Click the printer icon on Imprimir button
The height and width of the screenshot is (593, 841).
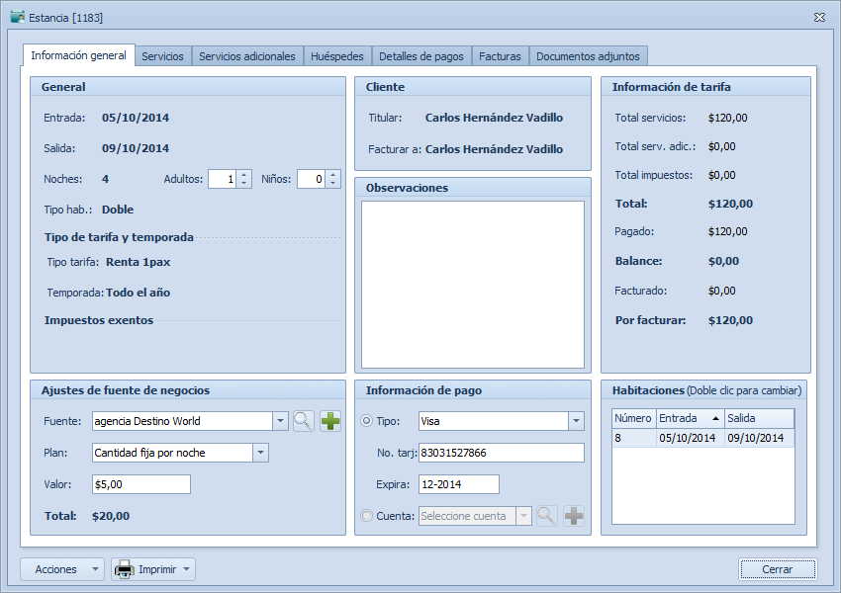click(x=124, y=569)
